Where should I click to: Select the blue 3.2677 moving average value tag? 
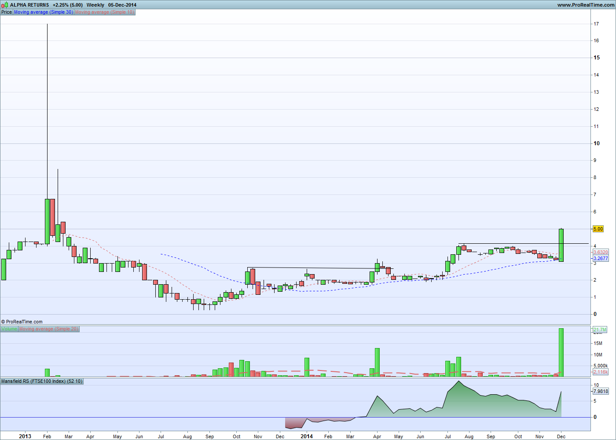601,258
